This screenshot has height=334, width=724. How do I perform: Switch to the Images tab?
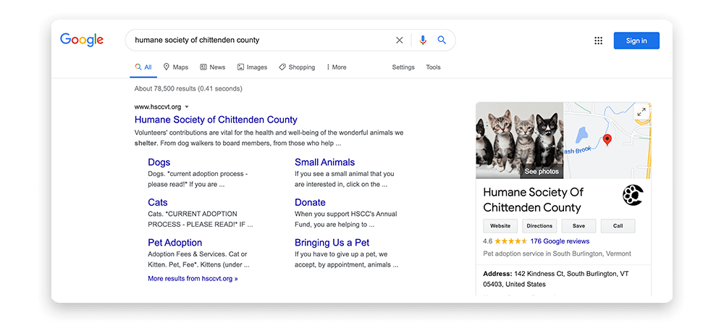[x=252, y=67]
